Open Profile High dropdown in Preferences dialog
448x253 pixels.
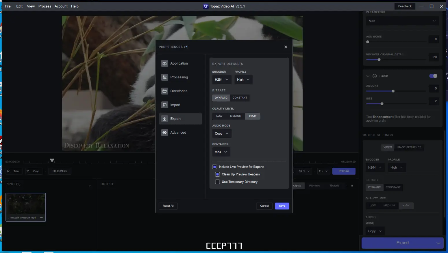click(x=243, y=80)
